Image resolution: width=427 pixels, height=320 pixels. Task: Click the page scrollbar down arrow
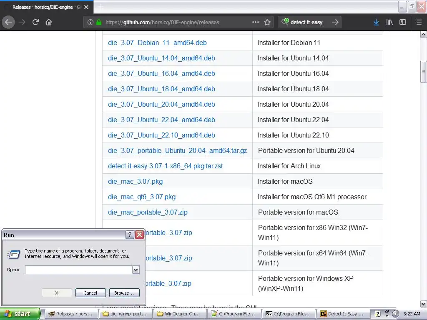pos(424,304)
